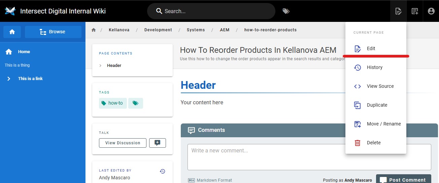Choose Duplicate from the page menu

tap(377, 105)
